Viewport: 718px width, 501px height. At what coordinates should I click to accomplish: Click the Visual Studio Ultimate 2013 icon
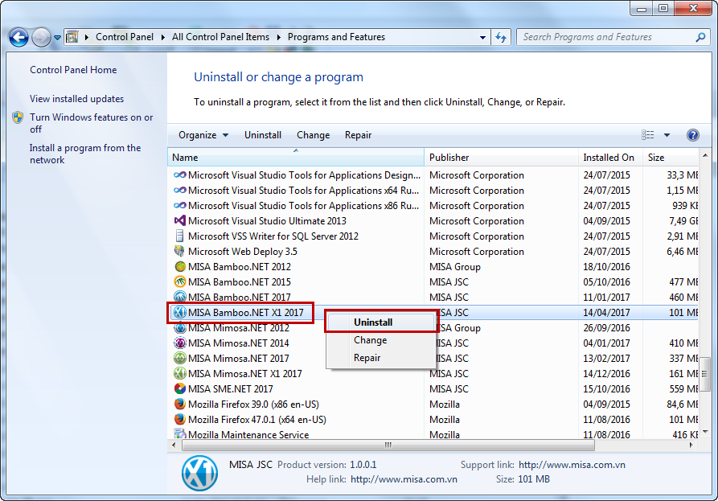pyautogui.click(x=180, y=220)
